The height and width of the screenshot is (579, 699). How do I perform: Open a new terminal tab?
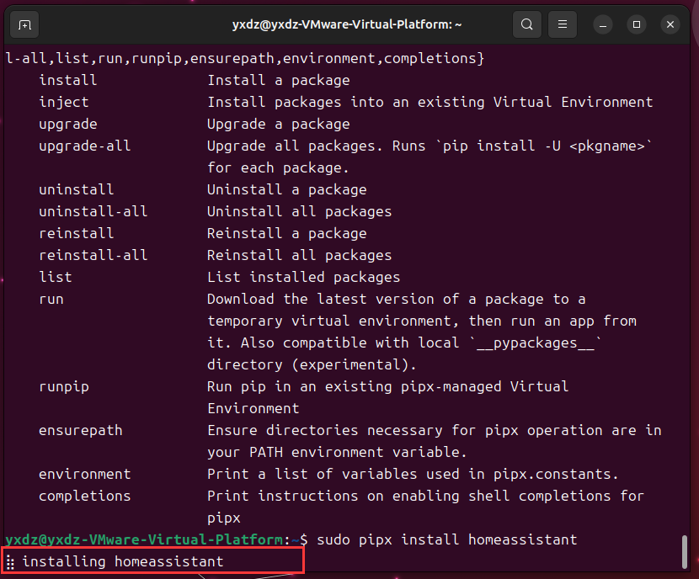tap(24, 24)
